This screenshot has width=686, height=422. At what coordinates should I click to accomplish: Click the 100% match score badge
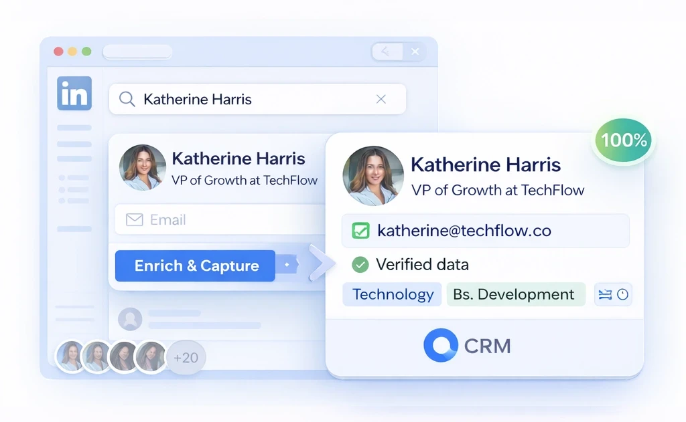tap(624, 140)
